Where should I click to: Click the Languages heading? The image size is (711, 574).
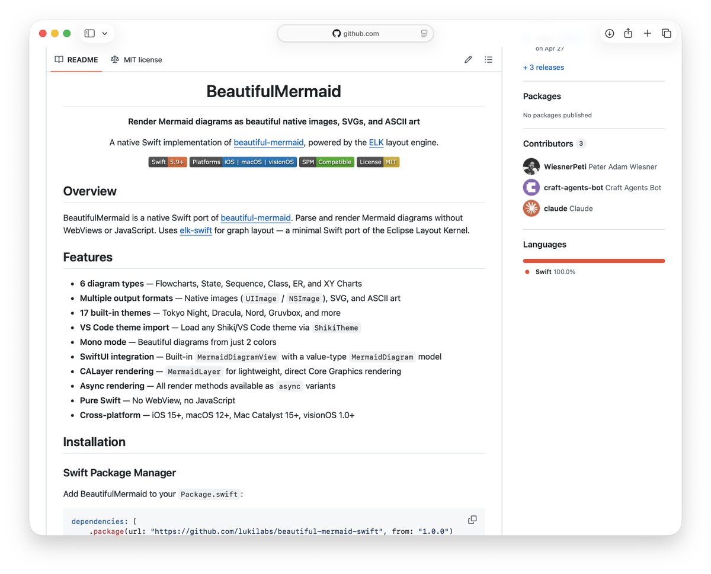(x=545, y=244)
